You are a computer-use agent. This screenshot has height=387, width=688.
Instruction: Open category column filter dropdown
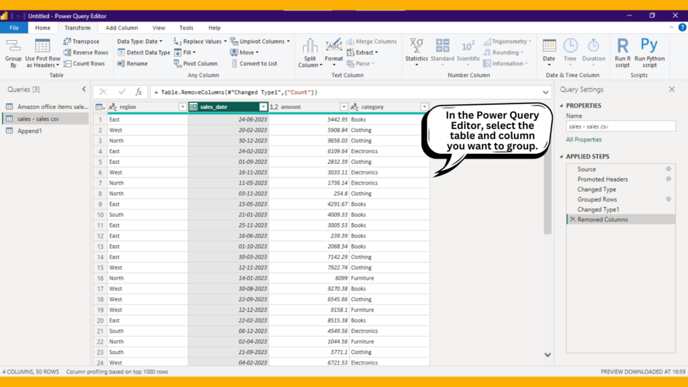[425, 107]
